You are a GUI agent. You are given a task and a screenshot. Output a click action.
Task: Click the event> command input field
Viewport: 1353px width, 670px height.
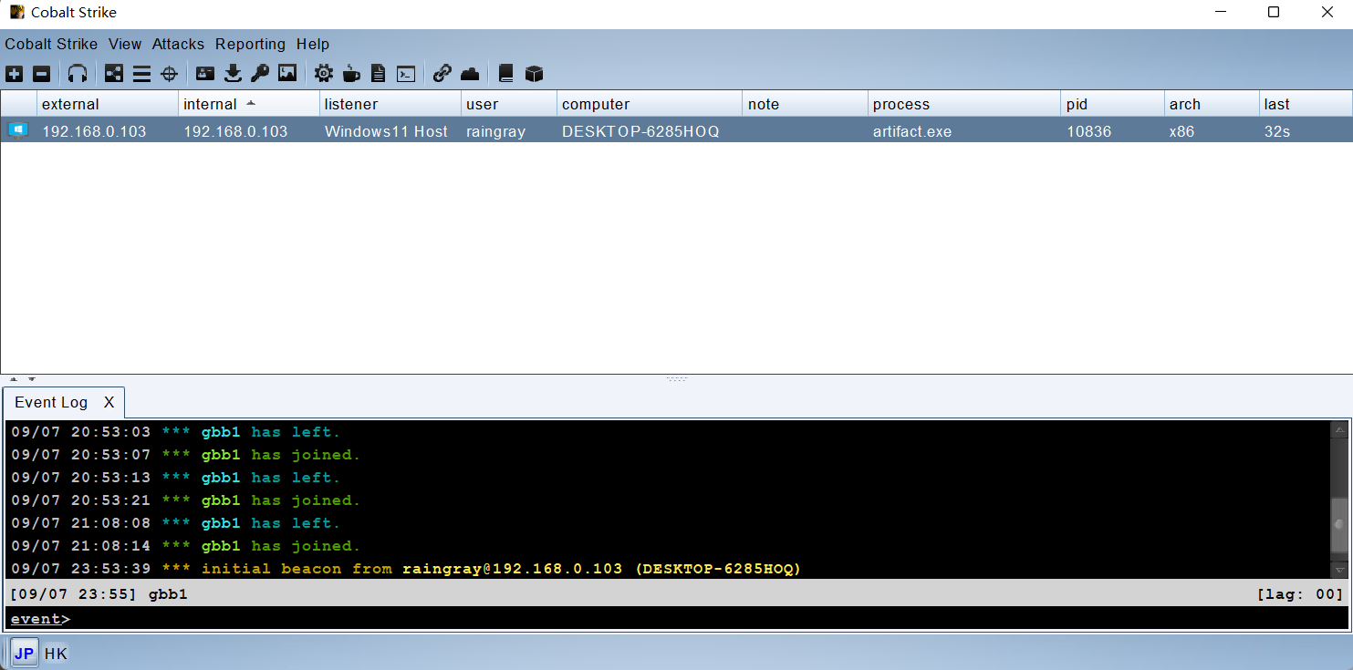[x=677, y=619]
